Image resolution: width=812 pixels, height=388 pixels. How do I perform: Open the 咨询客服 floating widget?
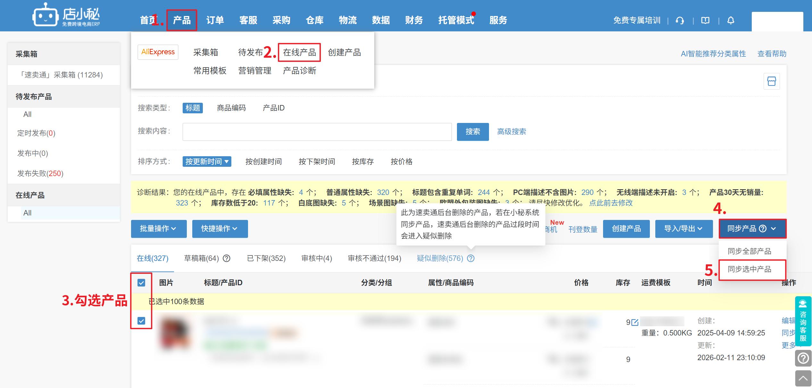[803, 321]
